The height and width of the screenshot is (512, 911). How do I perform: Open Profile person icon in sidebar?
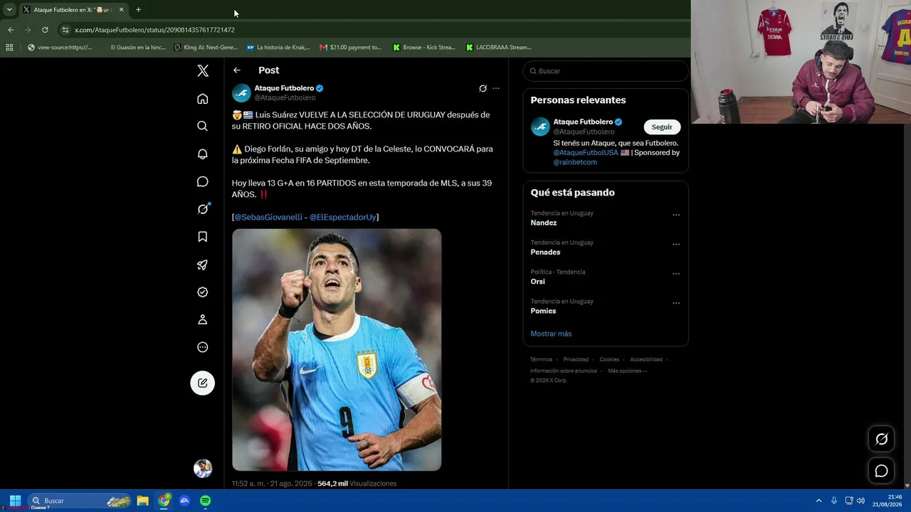[x=203, y=319]
